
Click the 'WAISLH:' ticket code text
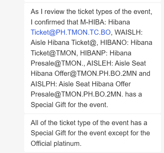pos(129,32)
